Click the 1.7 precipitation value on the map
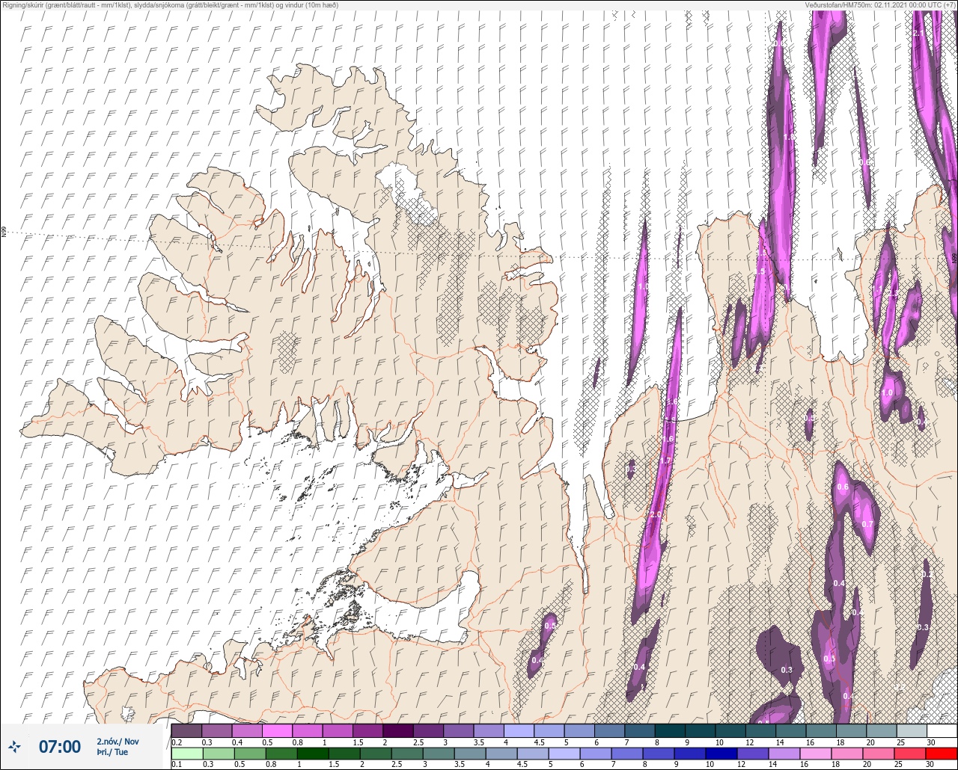The width and height of the screenshot is (958, 770). [665, 461]
